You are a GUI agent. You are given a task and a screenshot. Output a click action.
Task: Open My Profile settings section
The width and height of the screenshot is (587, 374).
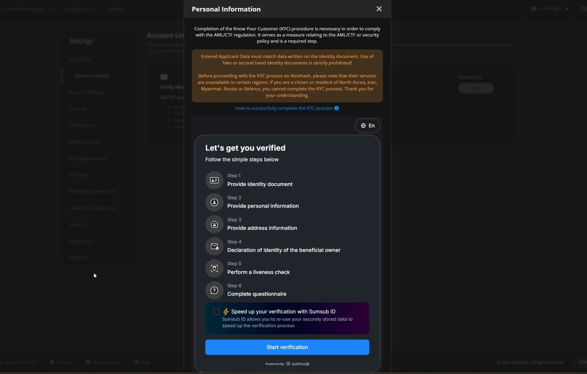click(x=80, y=59)
